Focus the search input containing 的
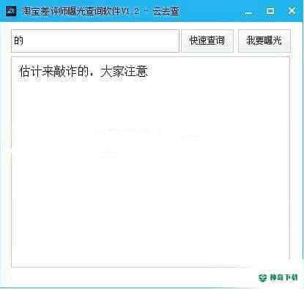304x289 pixels. tap(95, 41)
